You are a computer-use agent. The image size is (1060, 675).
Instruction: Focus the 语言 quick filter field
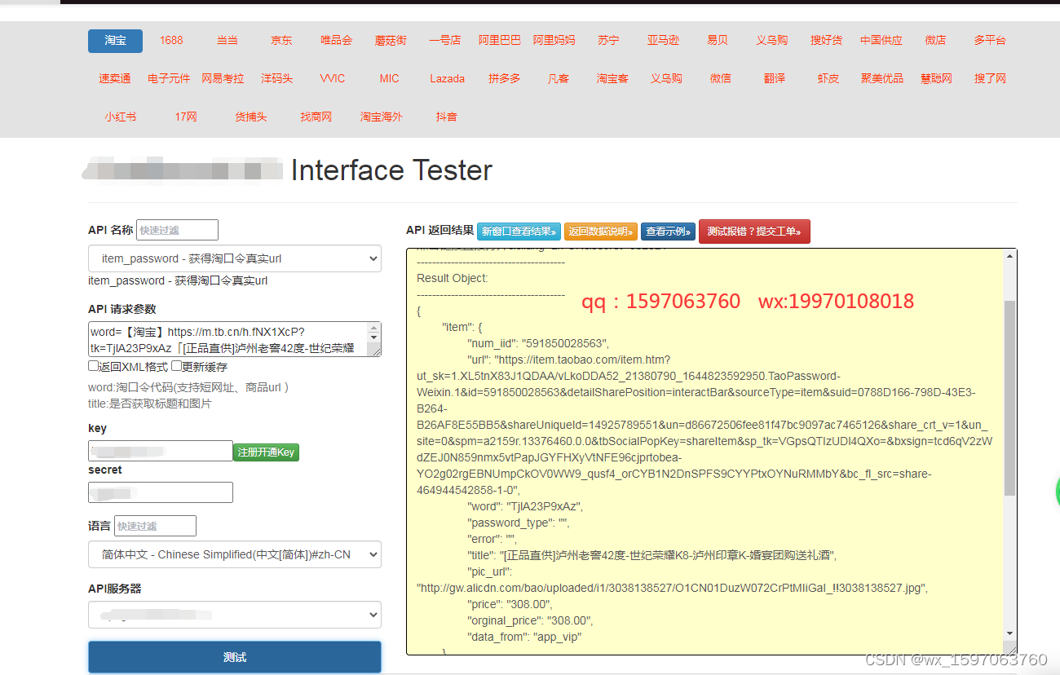click(155, 526)
